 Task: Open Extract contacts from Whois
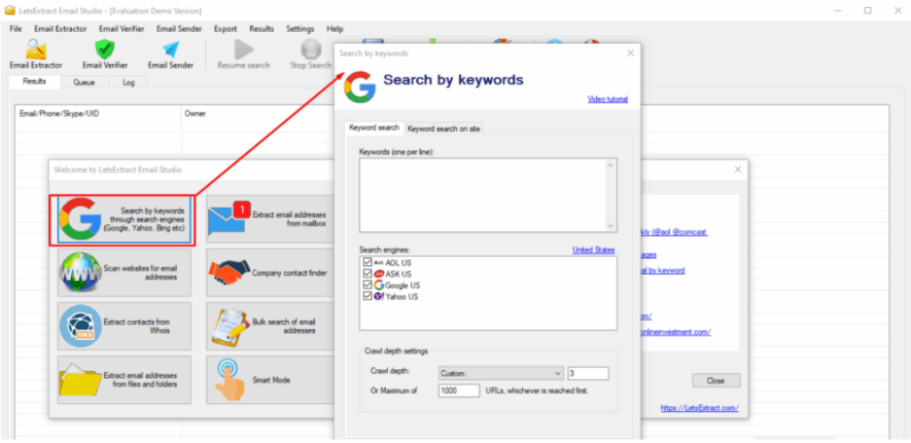click(121, 326)
